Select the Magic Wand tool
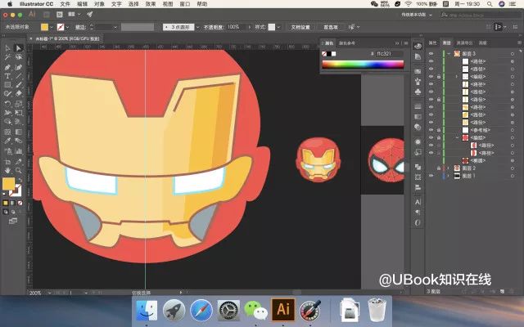Screen dimensions: 524x327 [x=7, y=57]
